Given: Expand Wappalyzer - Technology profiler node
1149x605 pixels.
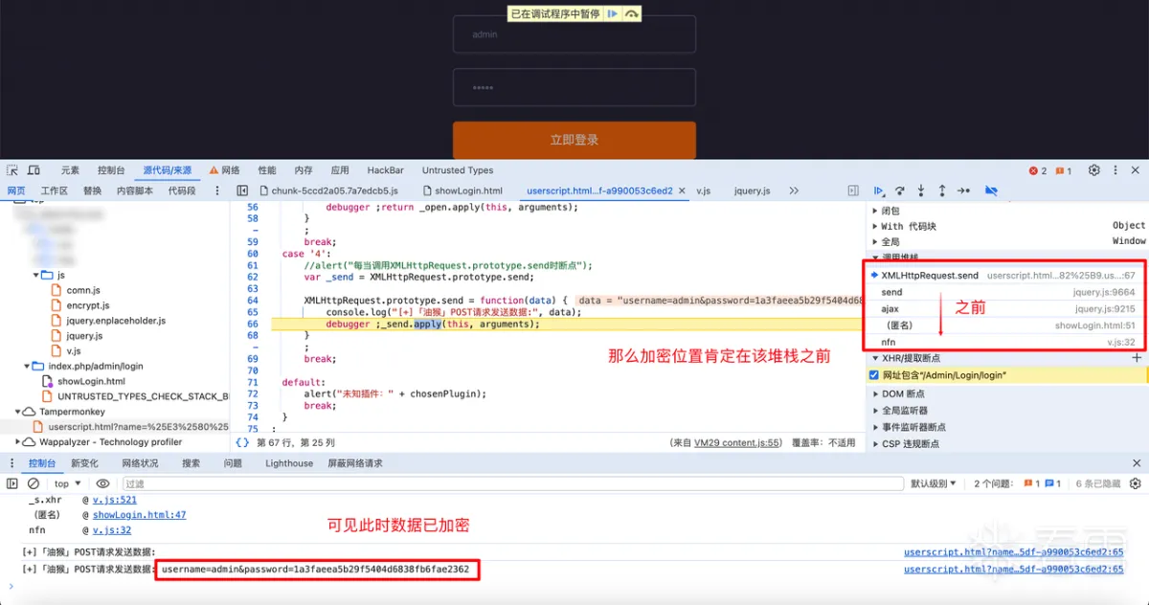Looking at the screenshot, I should (x=17, y=442).
